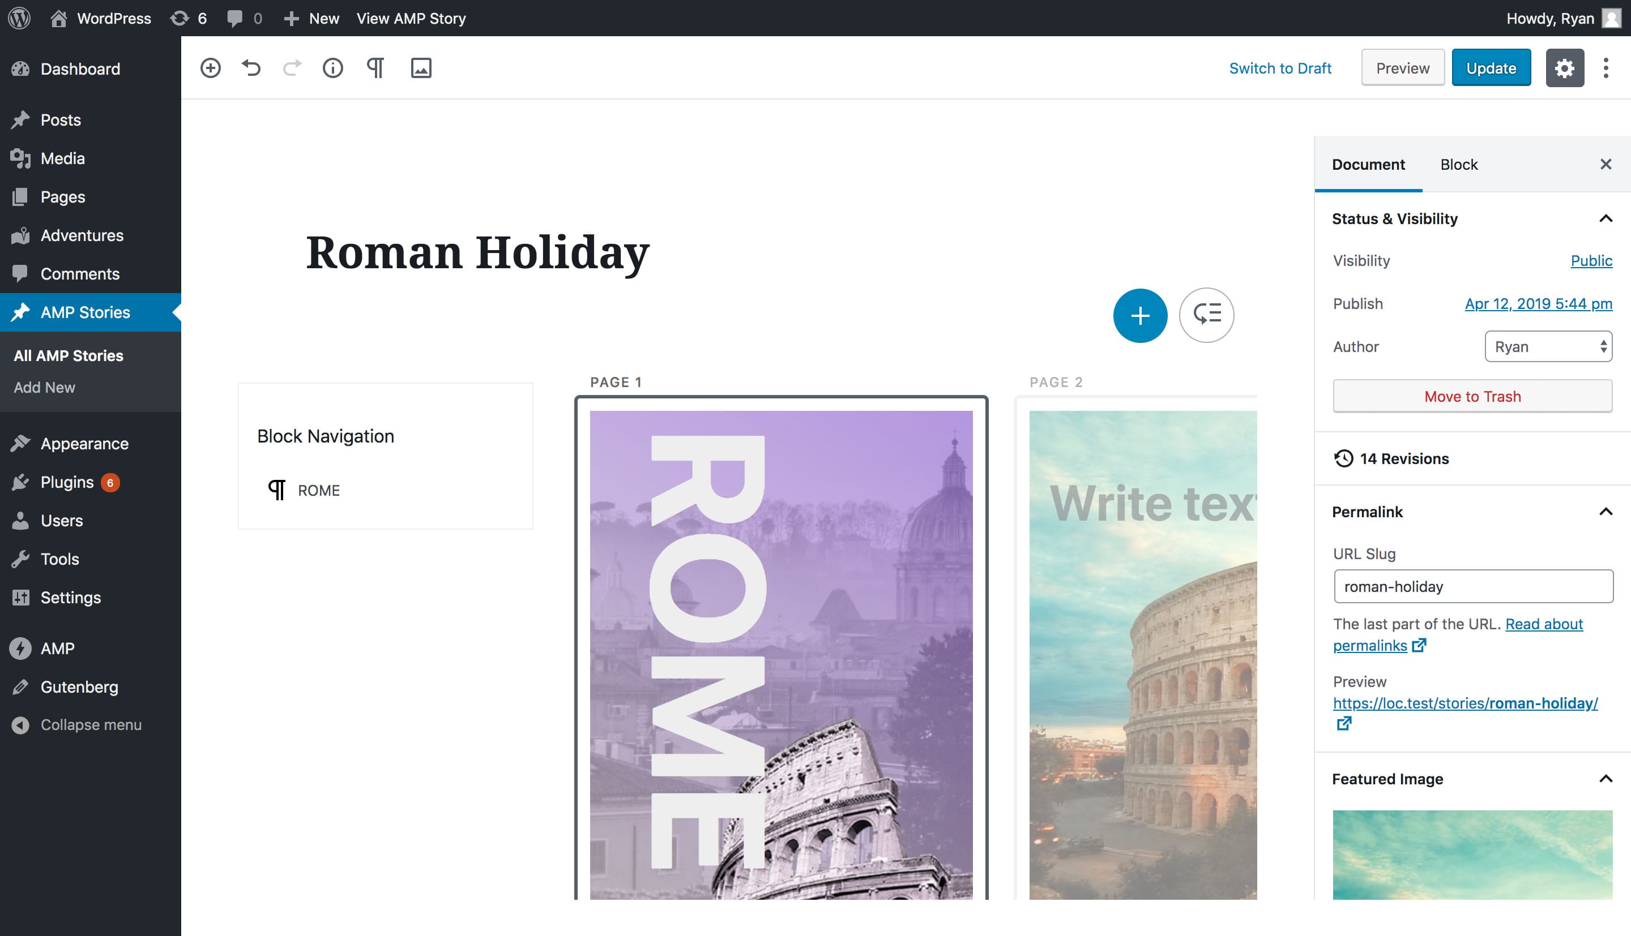Click the blue add page plus button

[1139, 316]
